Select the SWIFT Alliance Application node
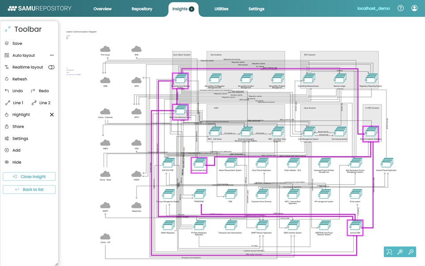 (x=262, y=226)
